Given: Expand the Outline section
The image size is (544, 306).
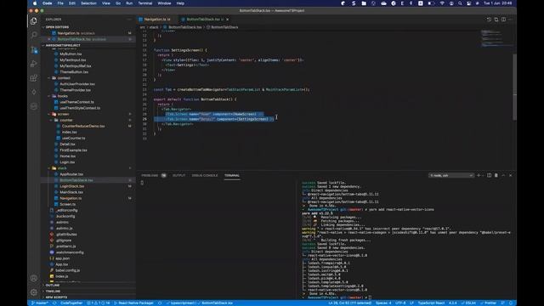Looking at the screenshot, I should [x=53, y=286].
